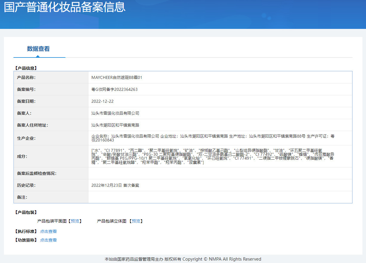Click the NMPA copyright footer text
The image size is (366, 263).
(x=183, y=259)
